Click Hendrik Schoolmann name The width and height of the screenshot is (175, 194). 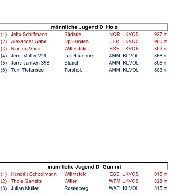pyautogui.click(x=34, y=174)
